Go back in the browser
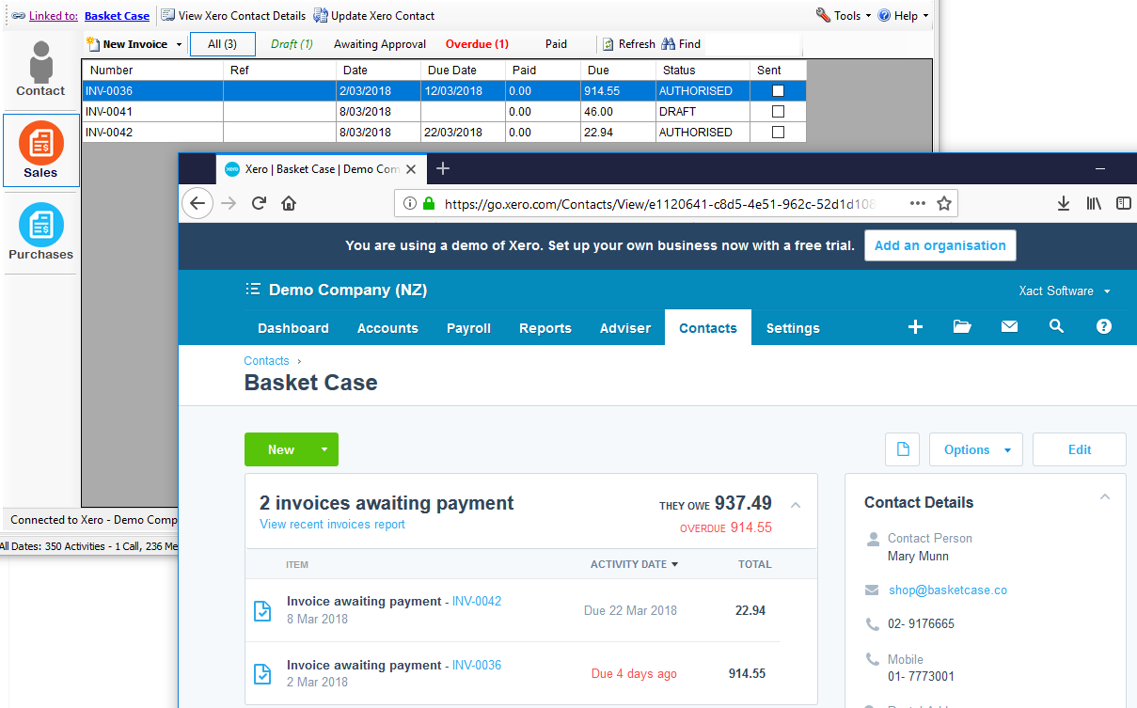The image size is (1137, 708). click(x=197, y=203)
